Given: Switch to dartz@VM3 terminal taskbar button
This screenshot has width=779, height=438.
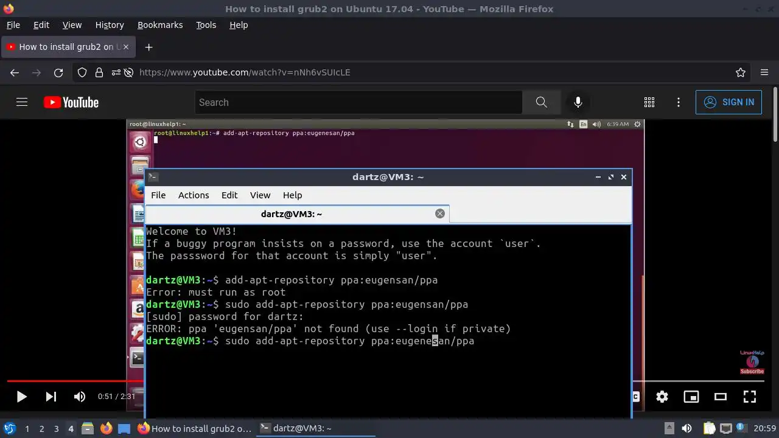Looking at the screenshot, I should point(316,428).
